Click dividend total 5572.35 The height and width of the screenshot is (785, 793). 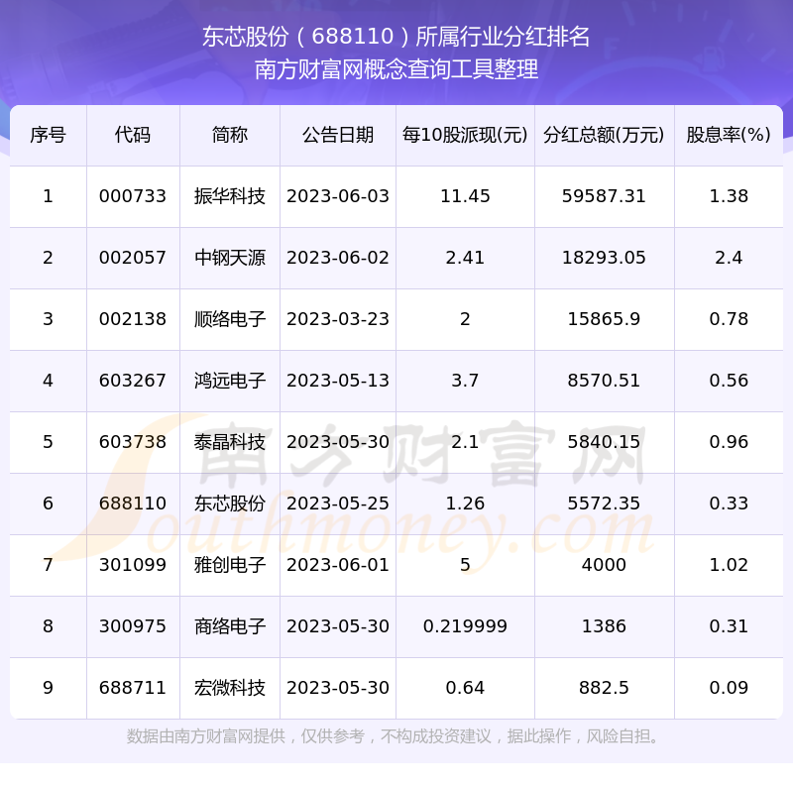pyautogui.click(x=604, y=504)
